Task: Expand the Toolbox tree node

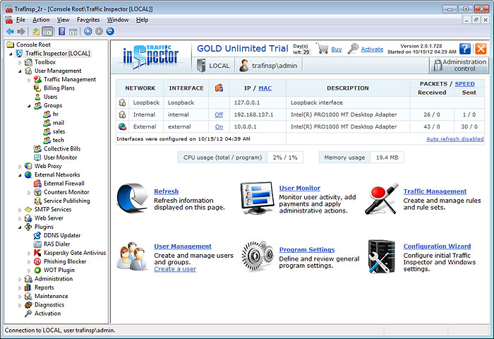Action: point(20,62)
